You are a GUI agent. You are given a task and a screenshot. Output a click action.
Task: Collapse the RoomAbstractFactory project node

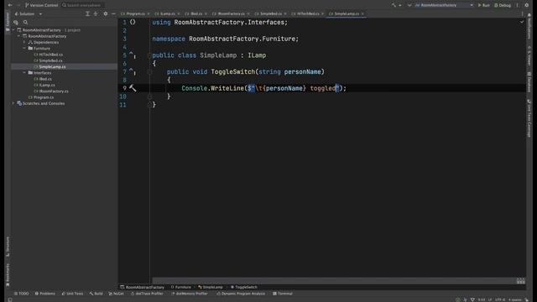18,36
